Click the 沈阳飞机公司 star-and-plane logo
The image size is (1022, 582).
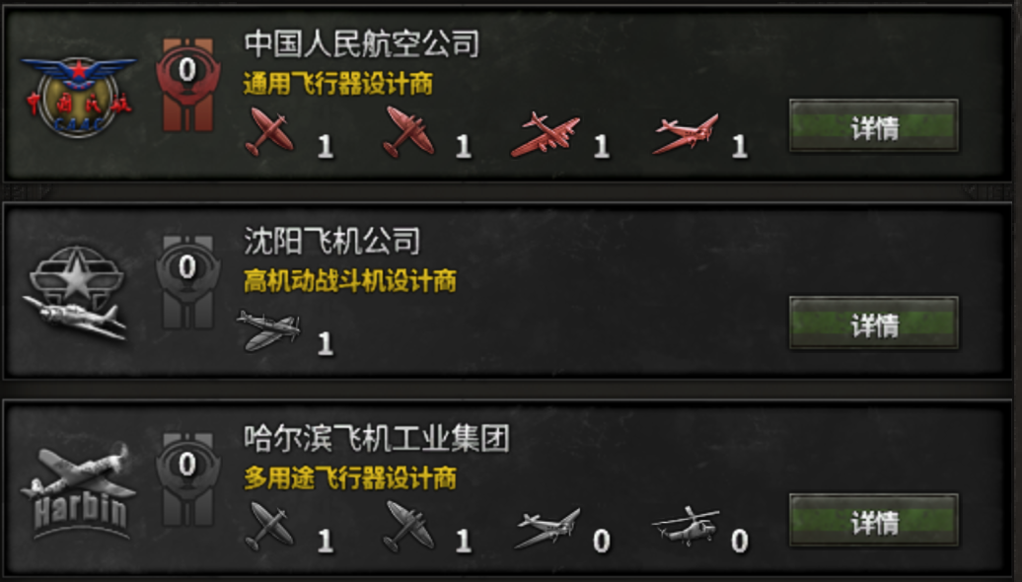(x=76, y=292)
